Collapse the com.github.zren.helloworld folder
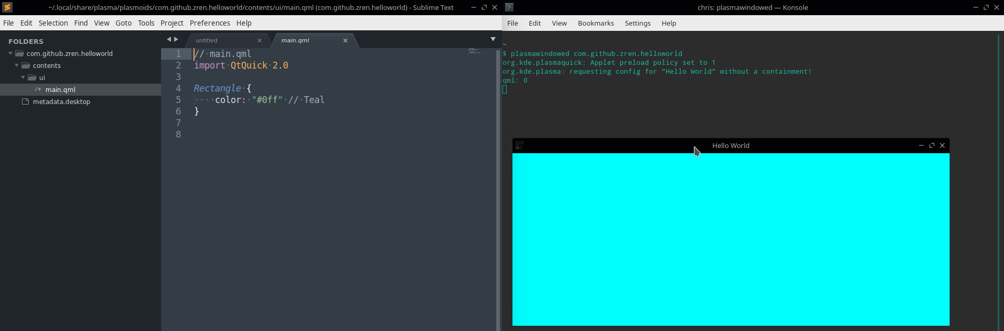 tap(10, 53)
